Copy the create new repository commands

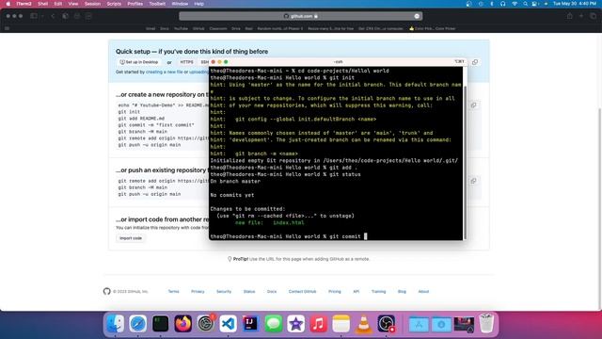pyautogui.click(x=473, y=105)
